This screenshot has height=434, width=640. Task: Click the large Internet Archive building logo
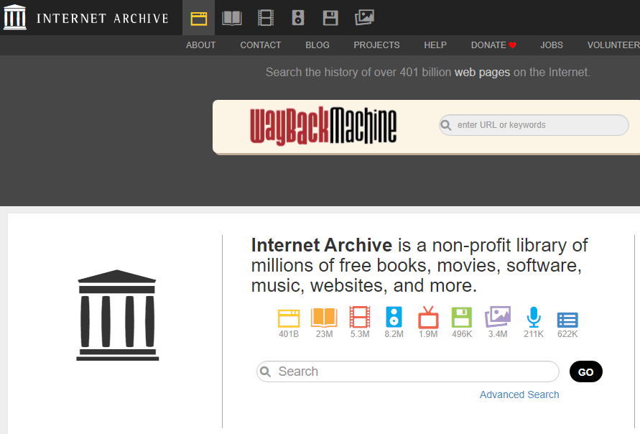tap(117, 315)
